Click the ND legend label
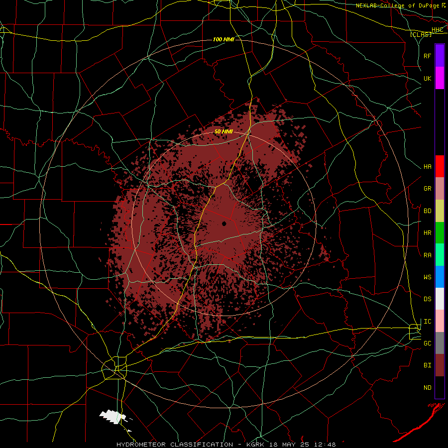Viewport: 448px width, 448px height. (x=428, y=388)
